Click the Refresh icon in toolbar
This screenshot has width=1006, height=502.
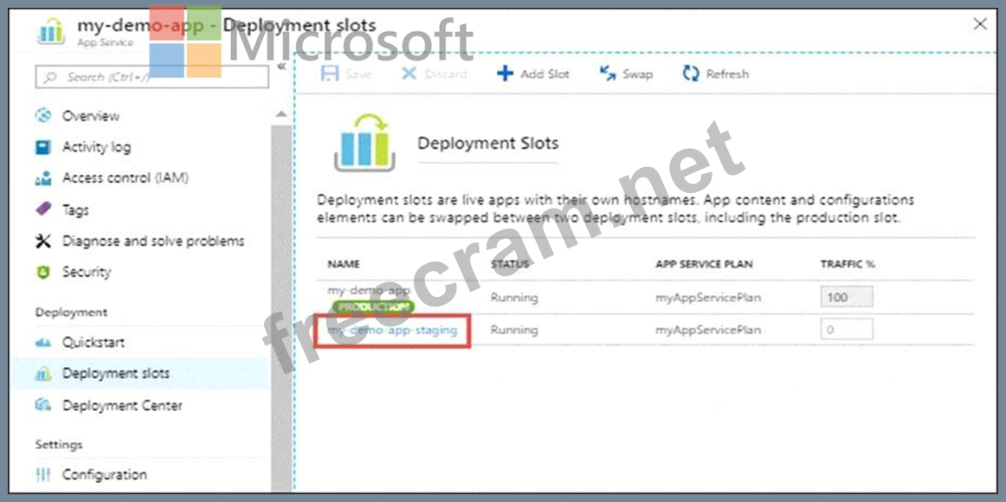pos(690,74)
